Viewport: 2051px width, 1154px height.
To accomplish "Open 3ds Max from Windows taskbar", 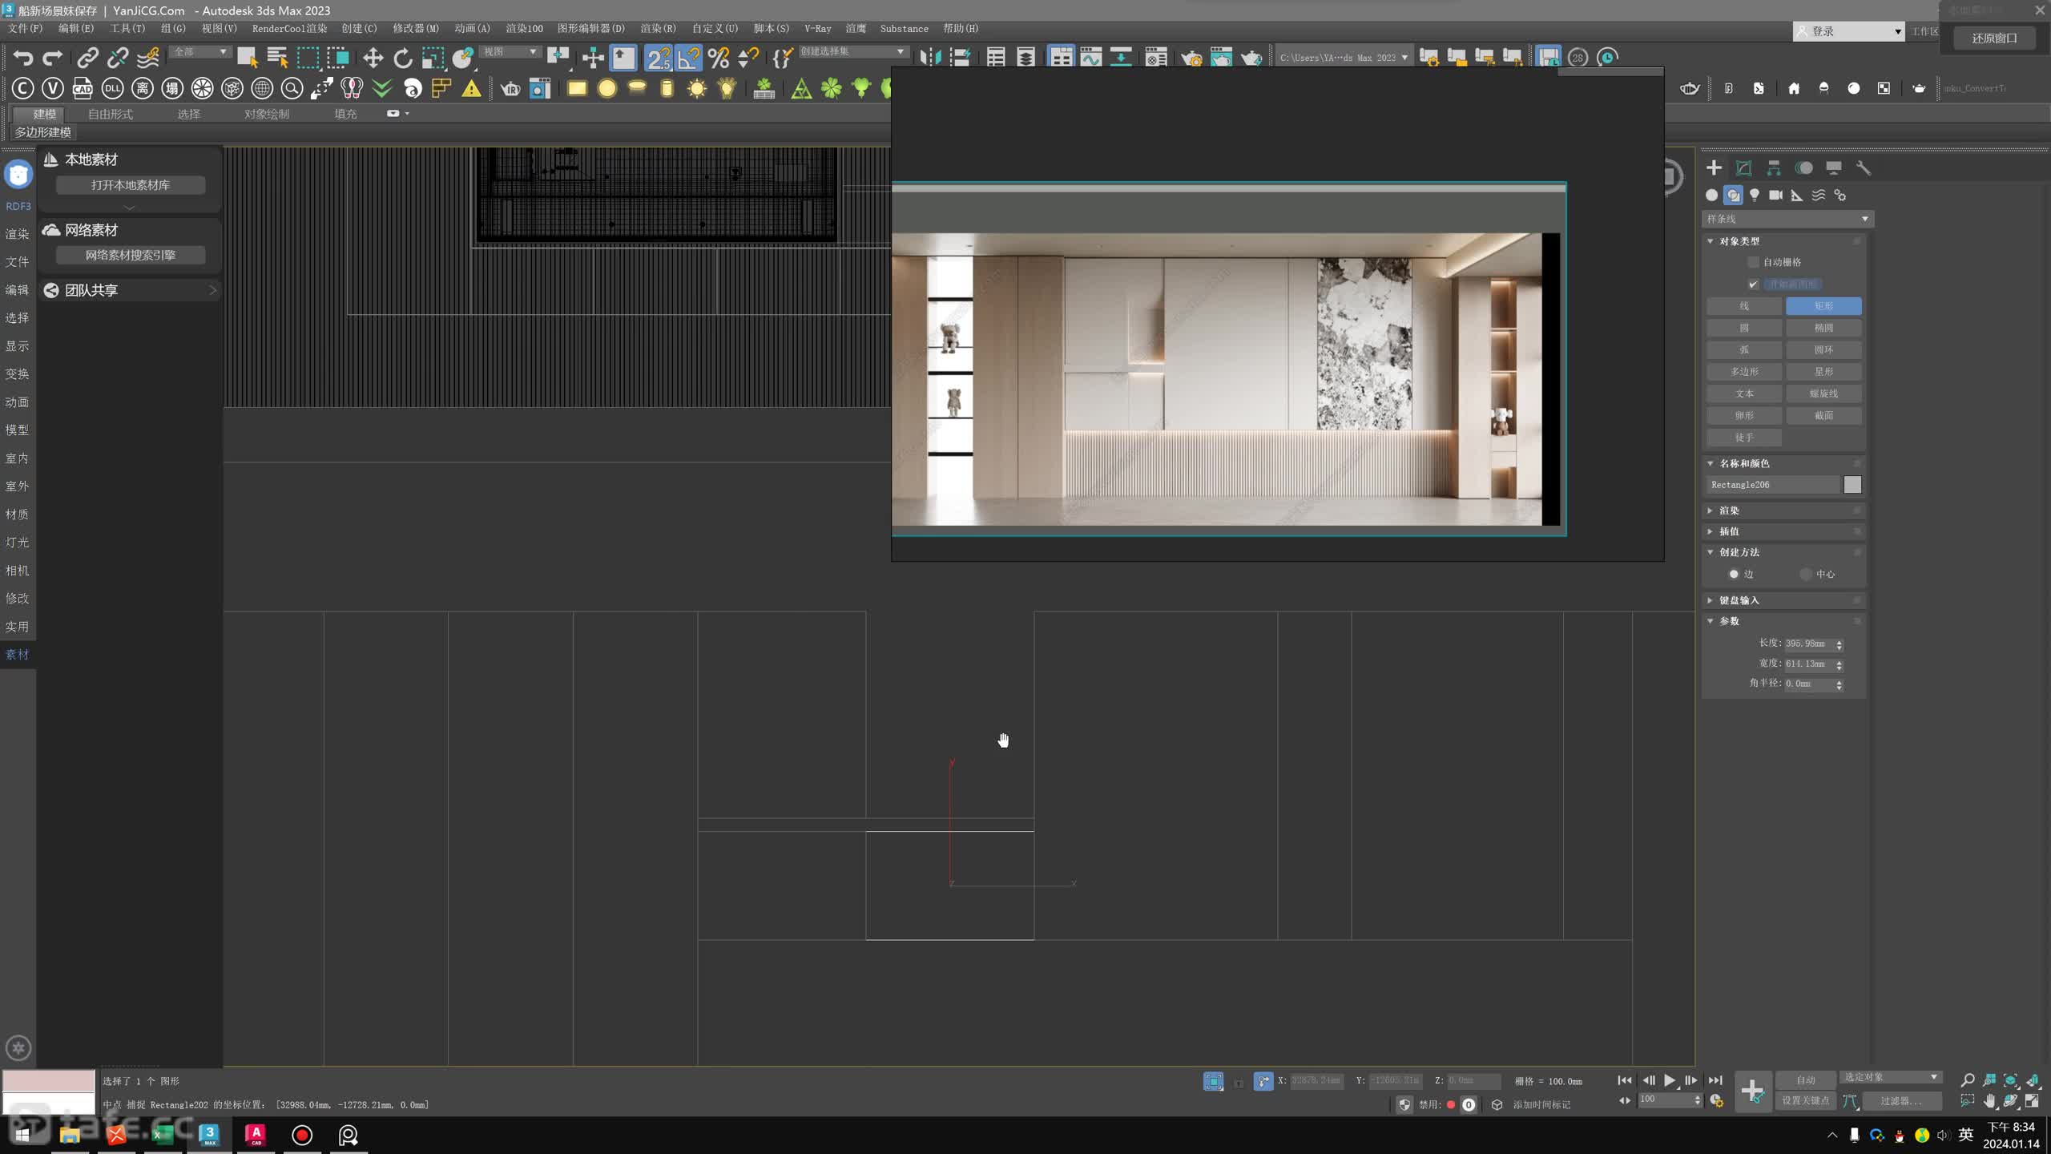I will pos(209,1135).
